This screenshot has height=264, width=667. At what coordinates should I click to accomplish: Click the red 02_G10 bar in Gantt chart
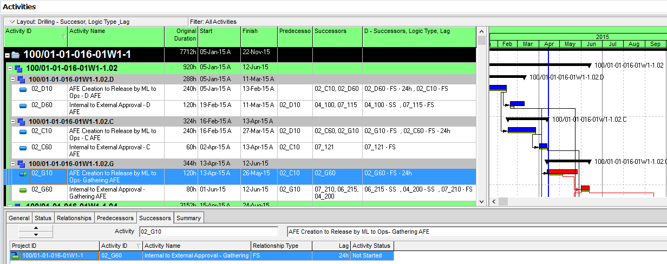[x=562, y=172]
